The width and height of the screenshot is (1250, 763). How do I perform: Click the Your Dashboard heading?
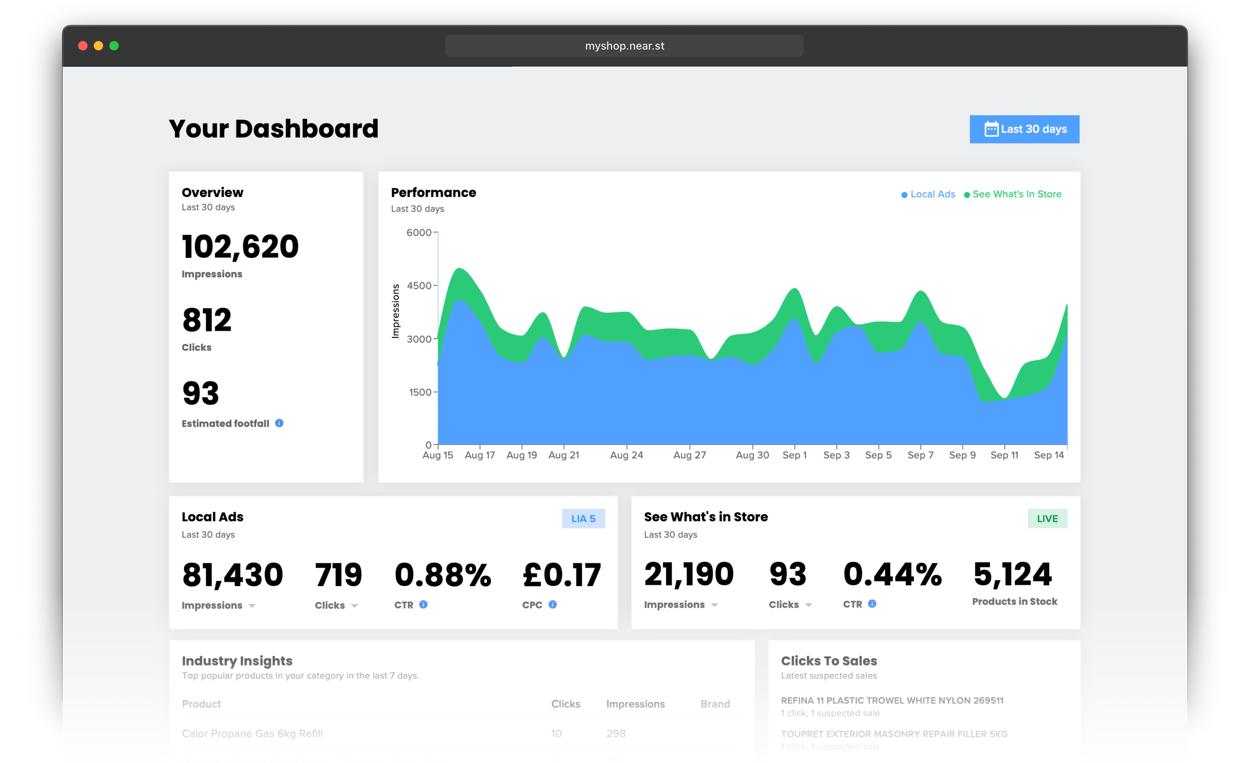coord(273,129)
